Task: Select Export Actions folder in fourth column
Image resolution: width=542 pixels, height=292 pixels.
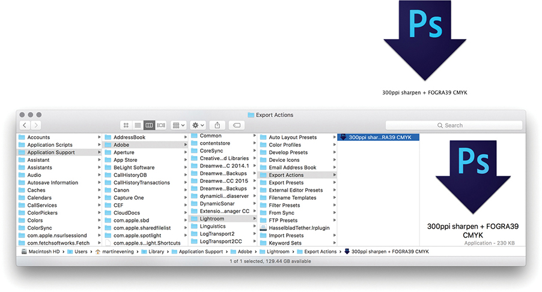Action: pyautogui.click(x=297, y=175)
